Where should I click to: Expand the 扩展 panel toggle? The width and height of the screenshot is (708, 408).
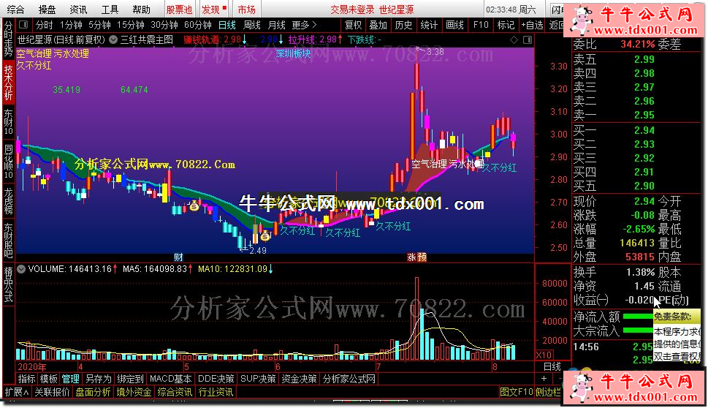point(16,392)
